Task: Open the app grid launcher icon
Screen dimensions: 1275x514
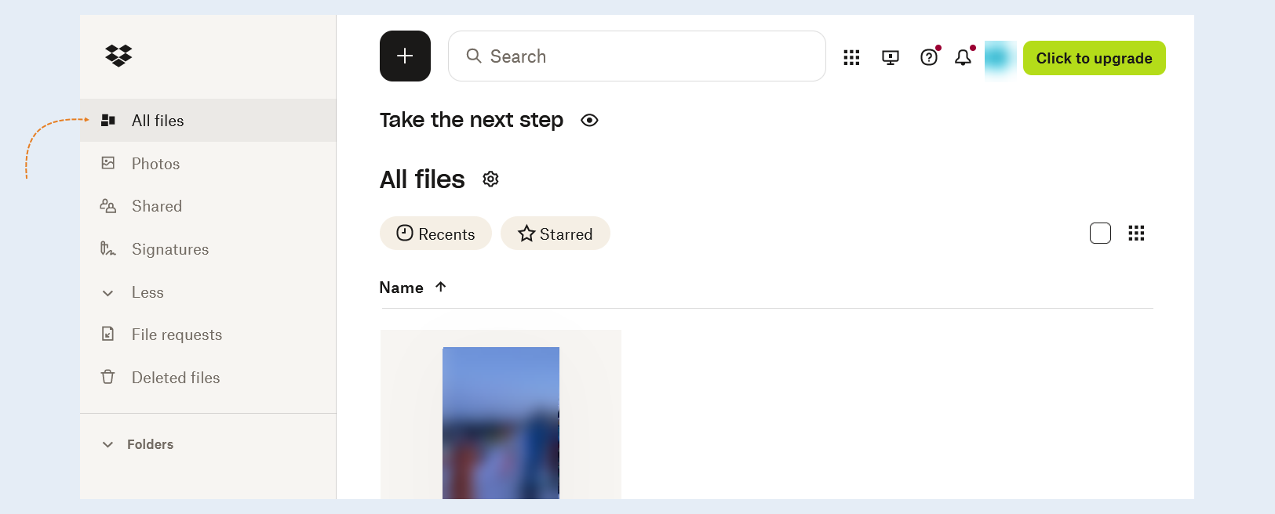Action: (x=851, y=57)
